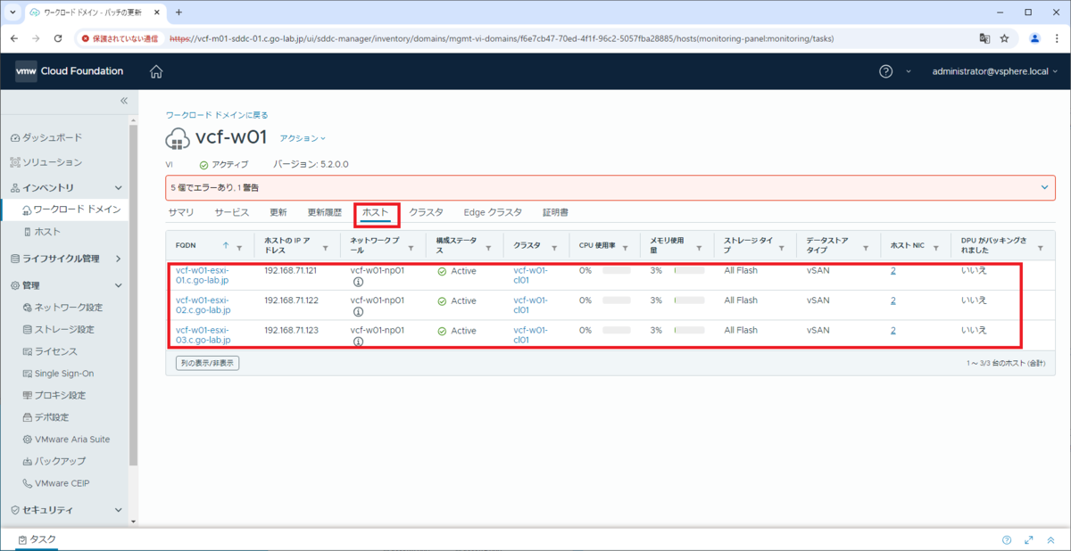Open the browser profile icon
The image size is (1071, 551).
[1035, 38]
